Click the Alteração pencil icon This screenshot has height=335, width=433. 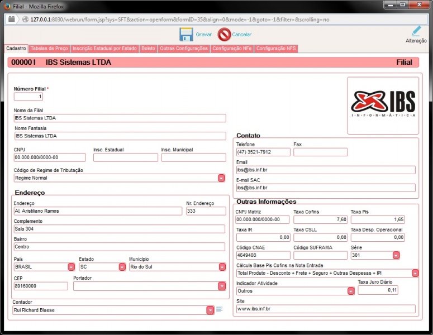pyautogui.click(x=416, y=31)
